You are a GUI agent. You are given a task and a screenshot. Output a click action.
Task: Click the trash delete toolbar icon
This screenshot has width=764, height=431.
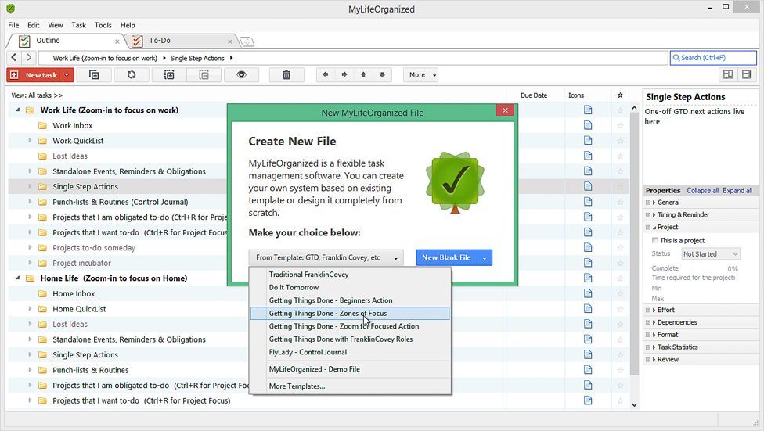tap(286, 75)
